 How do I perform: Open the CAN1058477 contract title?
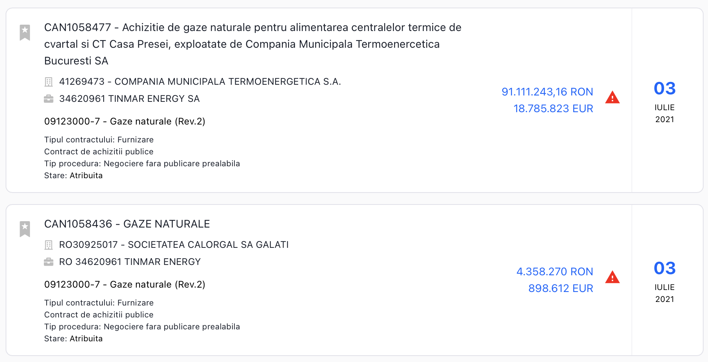252,44
